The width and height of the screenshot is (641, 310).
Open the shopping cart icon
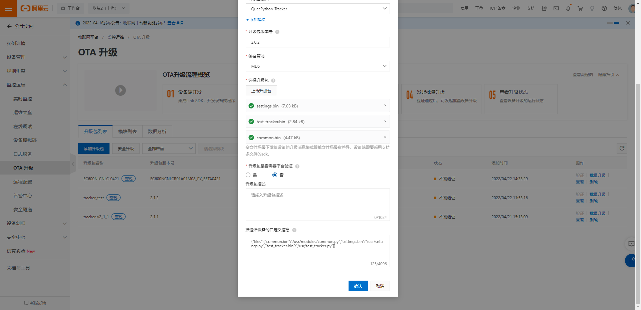tap(580, 8)
